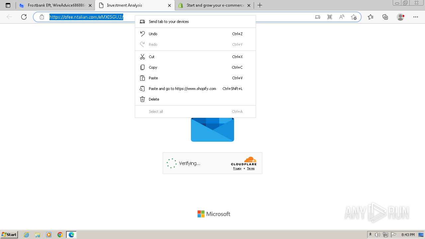Open Settings and more menu
The width and height of the screenshot is (425, 239).
[416, 17]
